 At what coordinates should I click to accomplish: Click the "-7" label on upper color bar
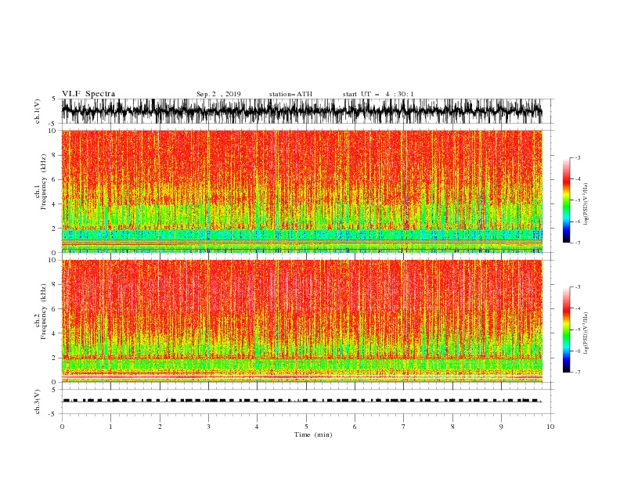[577, 243]
